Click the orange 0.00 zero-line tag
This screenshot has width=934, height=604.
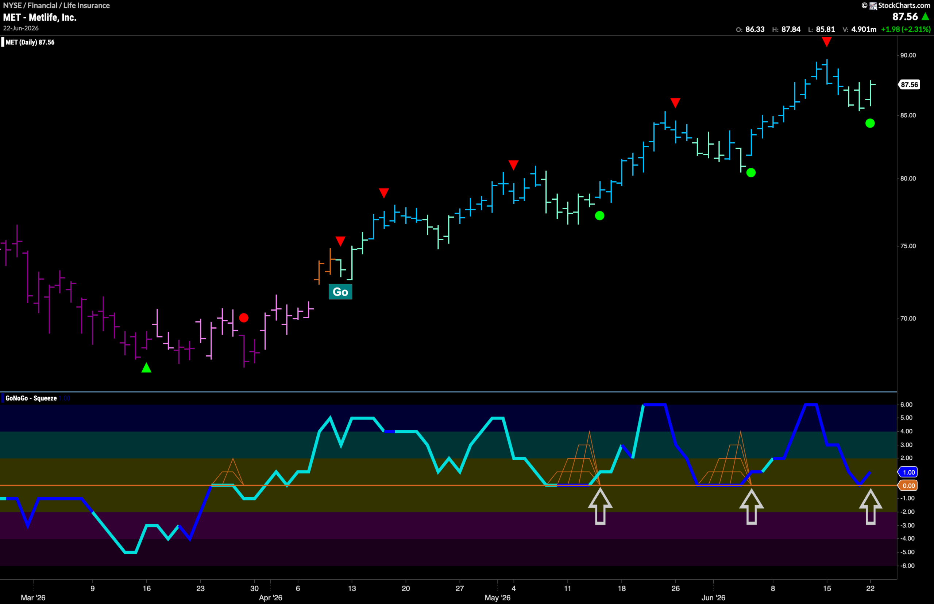pos(908,486)
